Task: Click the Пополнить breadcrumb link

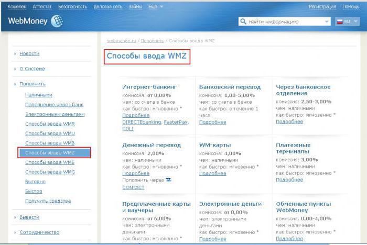Action: point(152,40)
